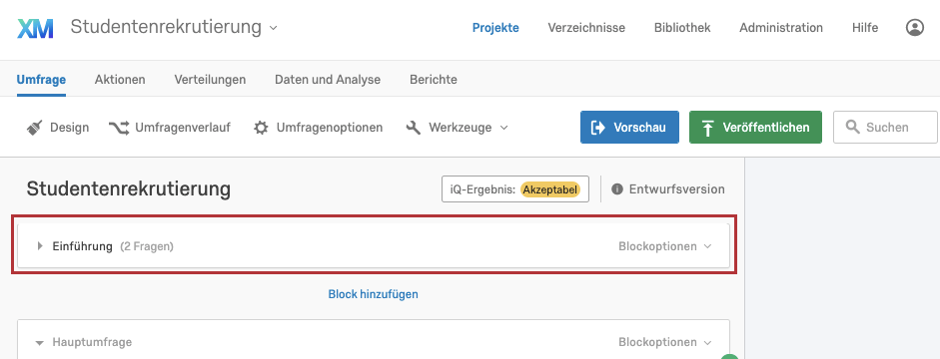Image resolution: width=940 pixels, height=359 pixels.
Task: Click the Entwurfsversion info icon
Action: click(x=617, y=189)
